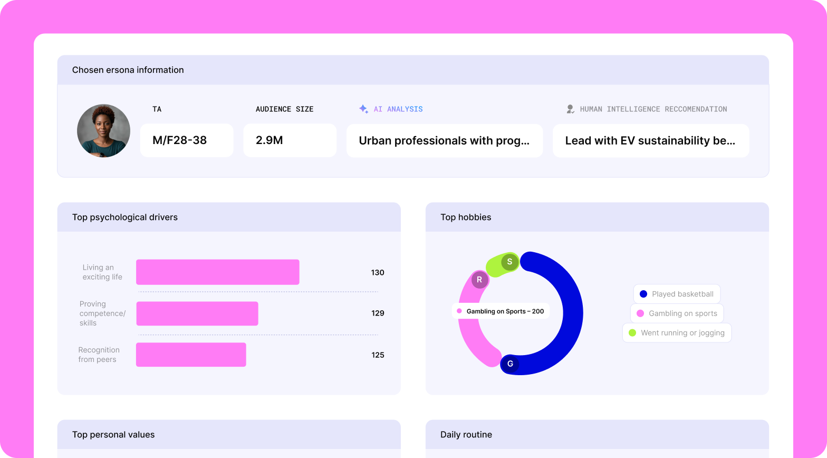Image resolution: width=827 pixels, height=458 pixels.
Task: Click the Played basketball legend item
Action: click(x=677, y=294)
